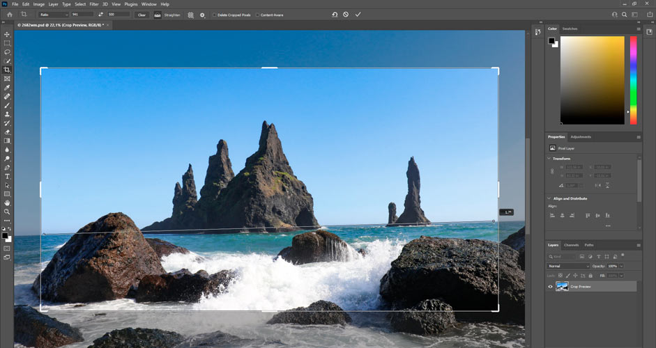Select the Type tool
The image size is (656, 348).
[7, 176]
